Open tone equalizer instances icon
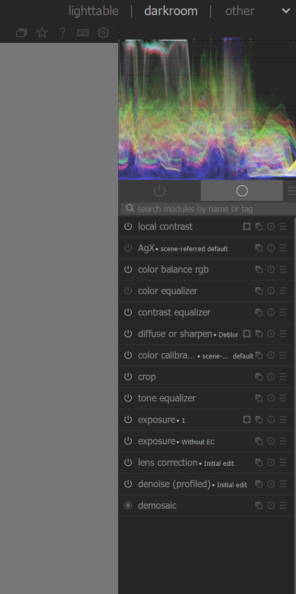Image resolution: width=296 pixels, height=594 pixels. (259, 398)
